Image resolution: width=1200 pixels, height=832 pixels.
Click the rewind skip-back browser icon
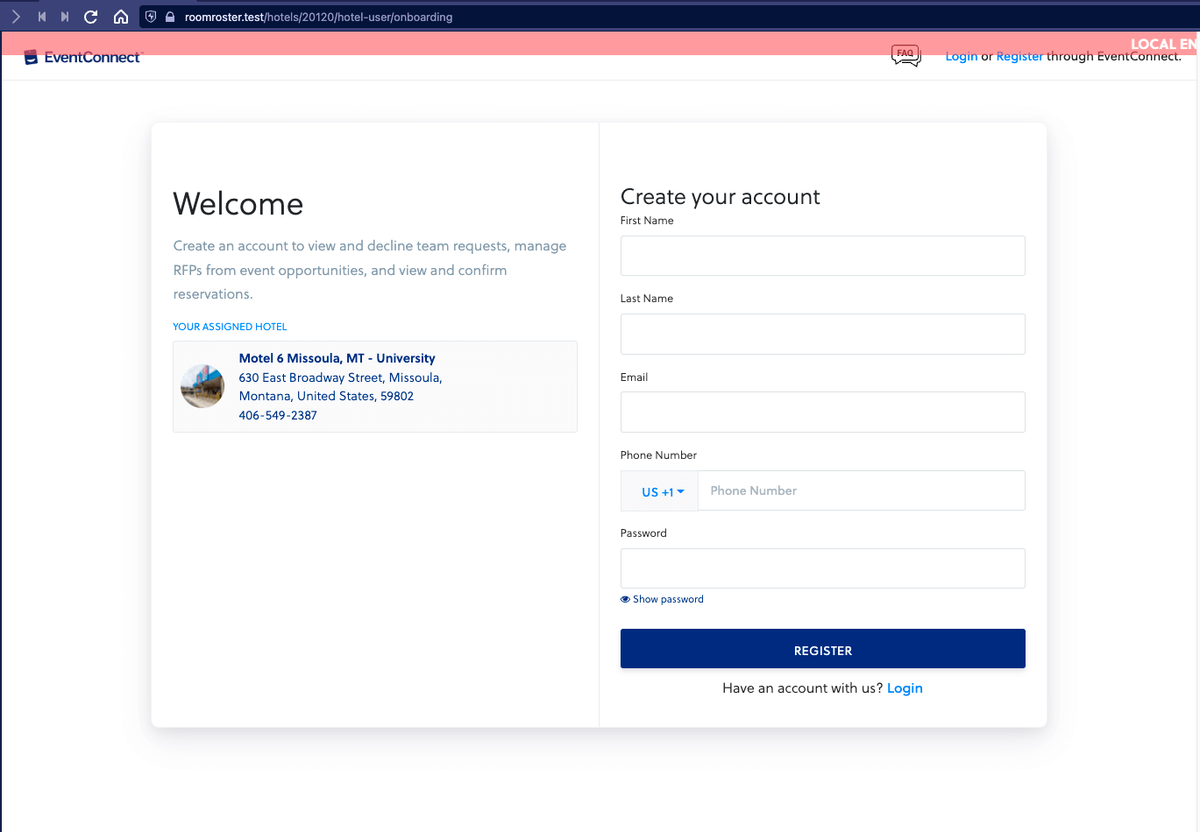coord(41,17)
